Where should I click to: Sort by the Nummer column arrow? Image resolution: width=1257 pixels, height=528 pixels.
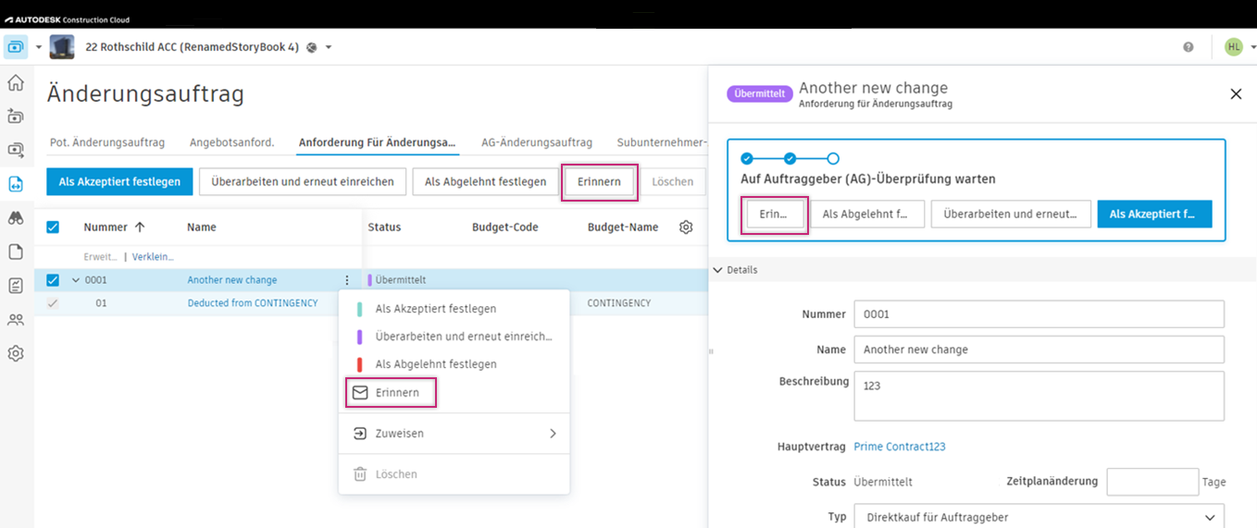(x=140, y=227)
